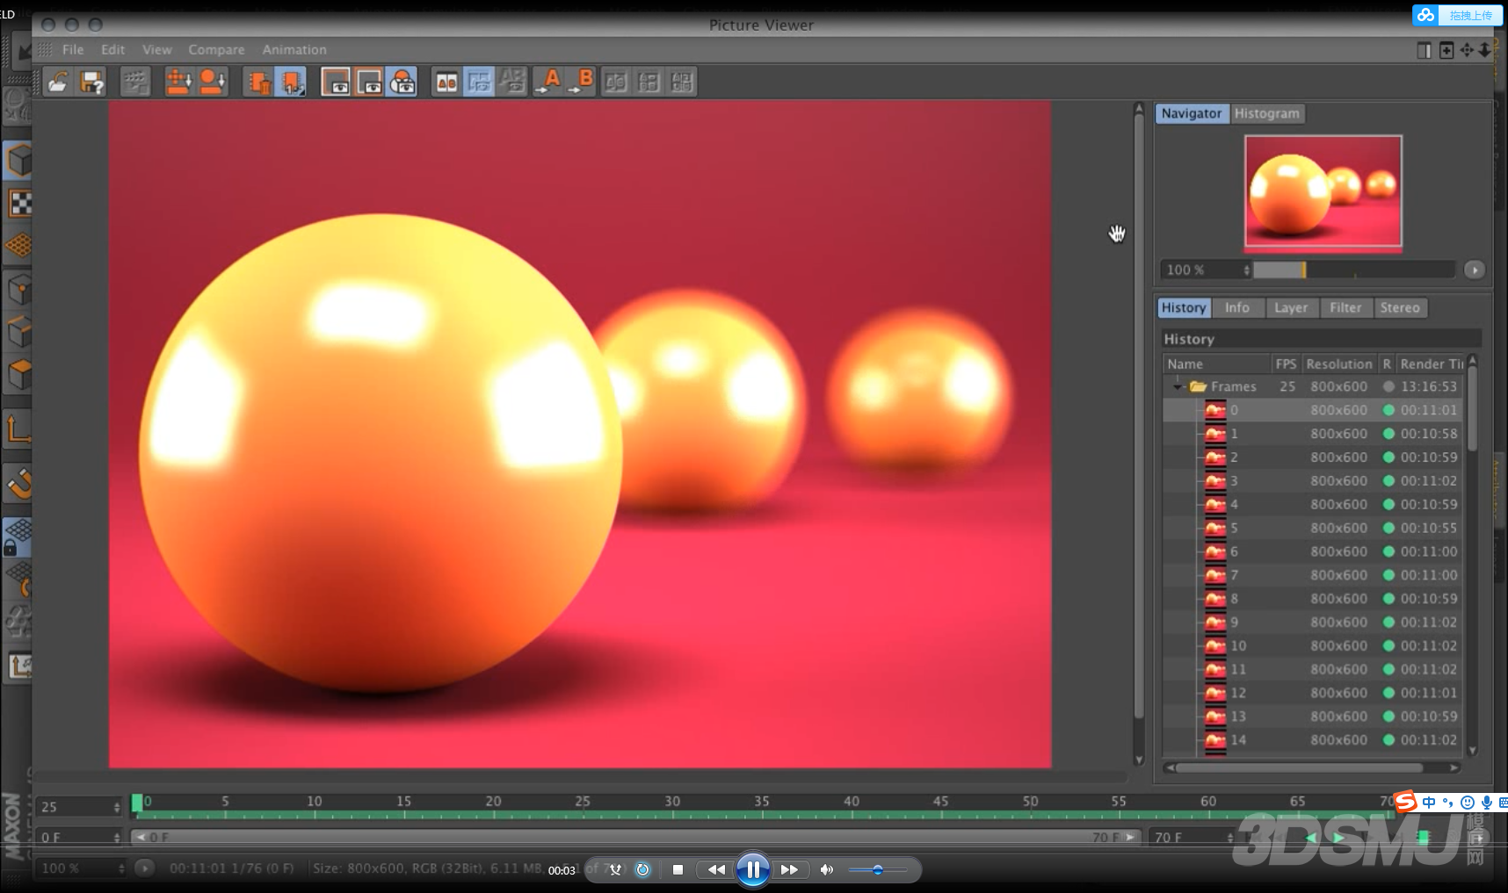Open the View menu

tap(157, 50)
